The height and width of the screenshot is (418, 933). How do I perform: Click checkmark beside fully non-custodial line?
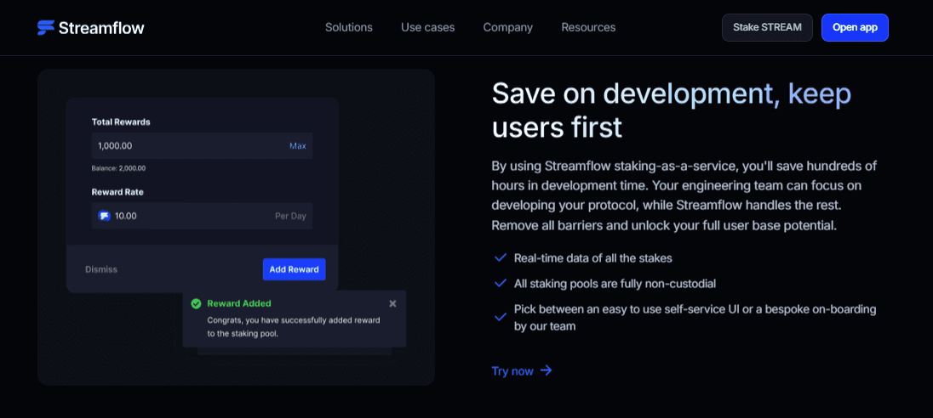click(501, 284)
